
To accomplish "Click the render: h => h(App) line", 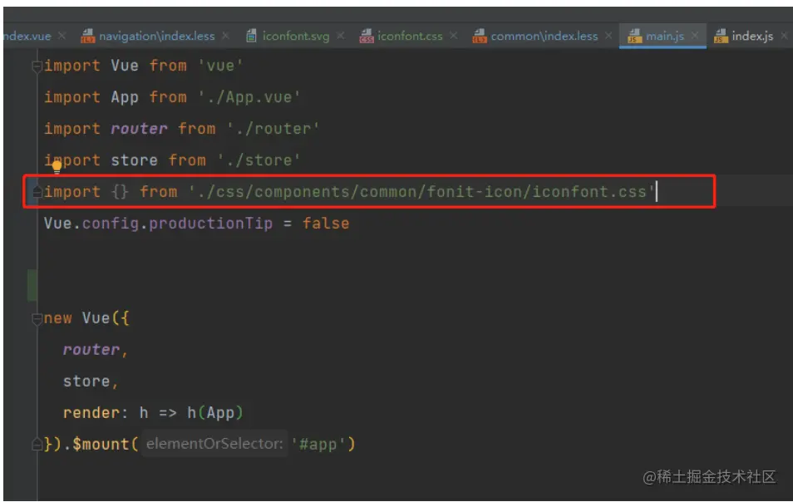I will 153,412.
